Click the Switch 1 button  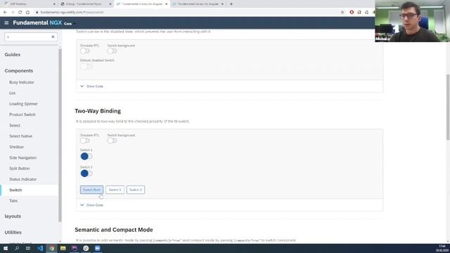115,190
